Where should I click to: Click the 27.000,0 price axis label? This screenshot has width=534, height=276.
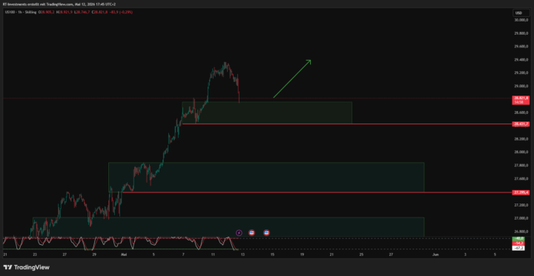(x=521, y=218)
